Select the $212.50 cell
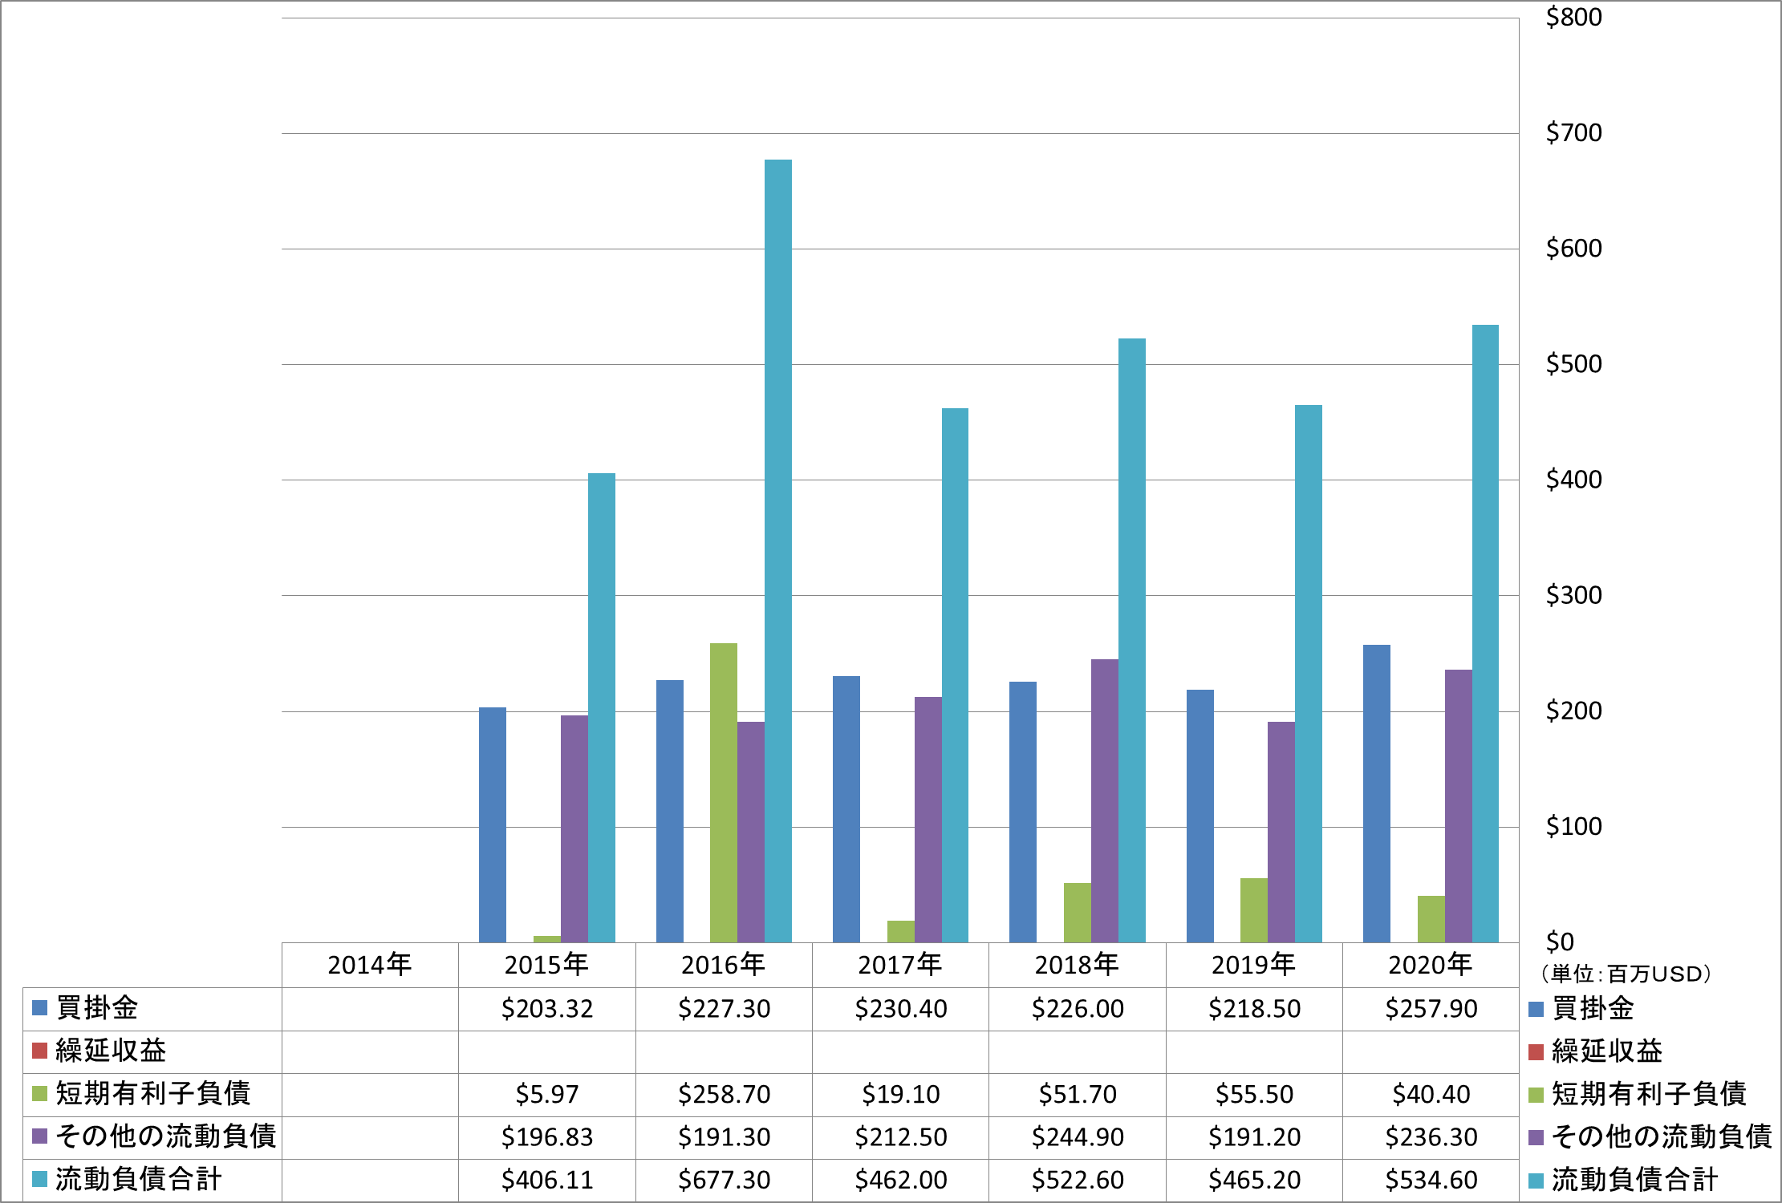The image size is (1782, 1203). [900, 1137]
